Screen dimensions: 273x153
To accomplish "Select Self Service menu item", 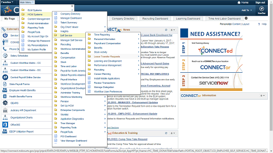I will click(x=66, y=35).
